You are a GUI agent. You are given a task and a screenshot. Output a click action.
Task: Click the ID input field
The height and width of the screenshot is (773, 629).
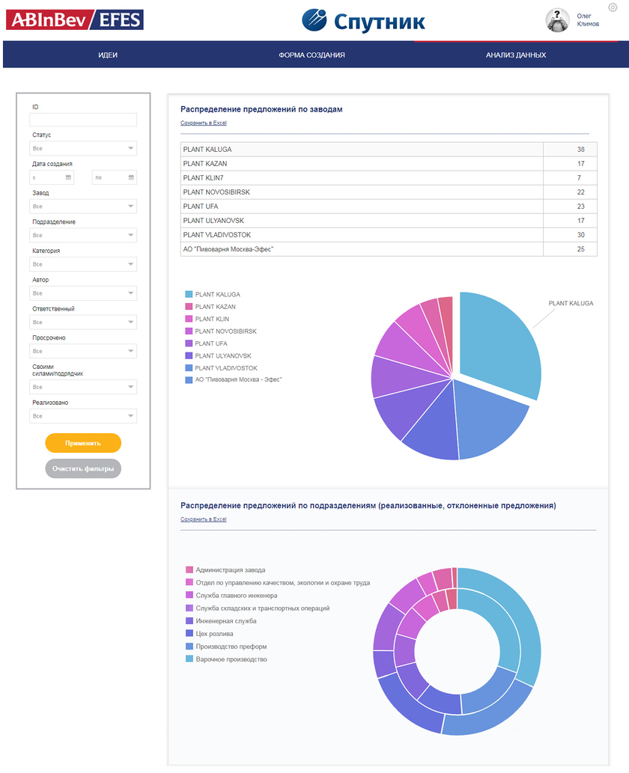(x=83, y=120)
